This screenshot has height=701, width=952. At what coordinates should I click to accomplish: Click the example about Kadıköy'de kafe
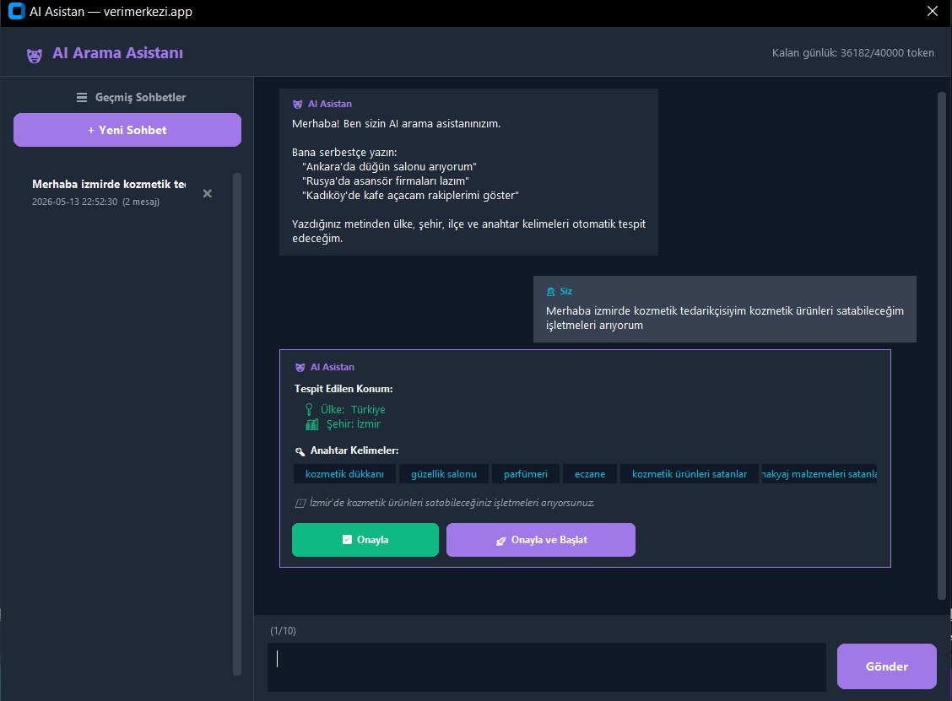(410, 196)
